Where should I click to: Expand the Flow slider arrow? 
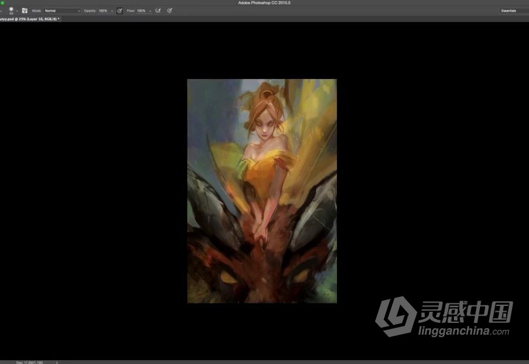pos(150,11)
